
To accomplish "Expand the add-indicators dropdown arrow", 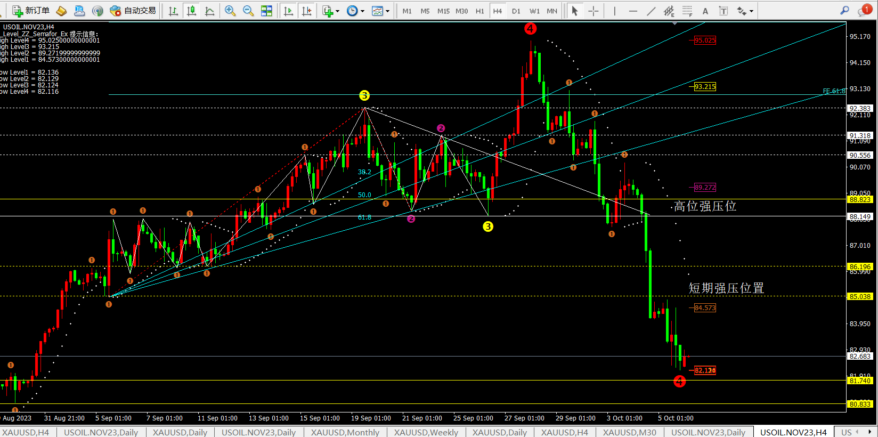I will [x=337, y=11].
